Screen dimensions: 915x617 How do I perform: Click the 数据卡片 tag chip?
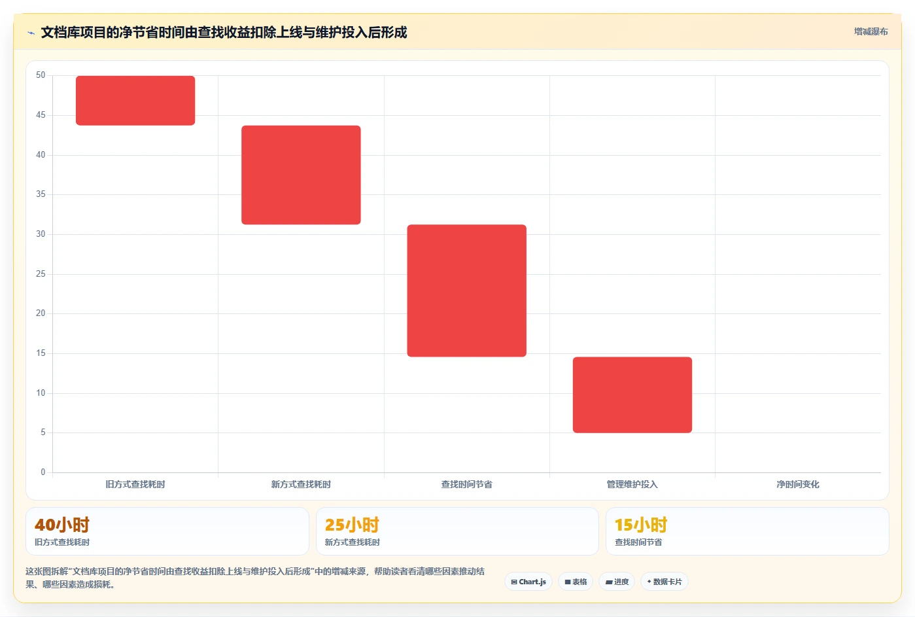[664, 582]
